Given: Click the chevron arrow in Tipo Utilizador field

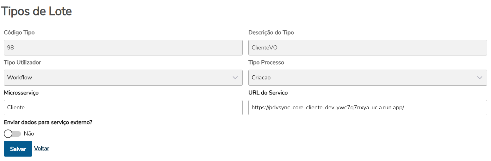Looking at the screenshot, I should pos(235,78).
